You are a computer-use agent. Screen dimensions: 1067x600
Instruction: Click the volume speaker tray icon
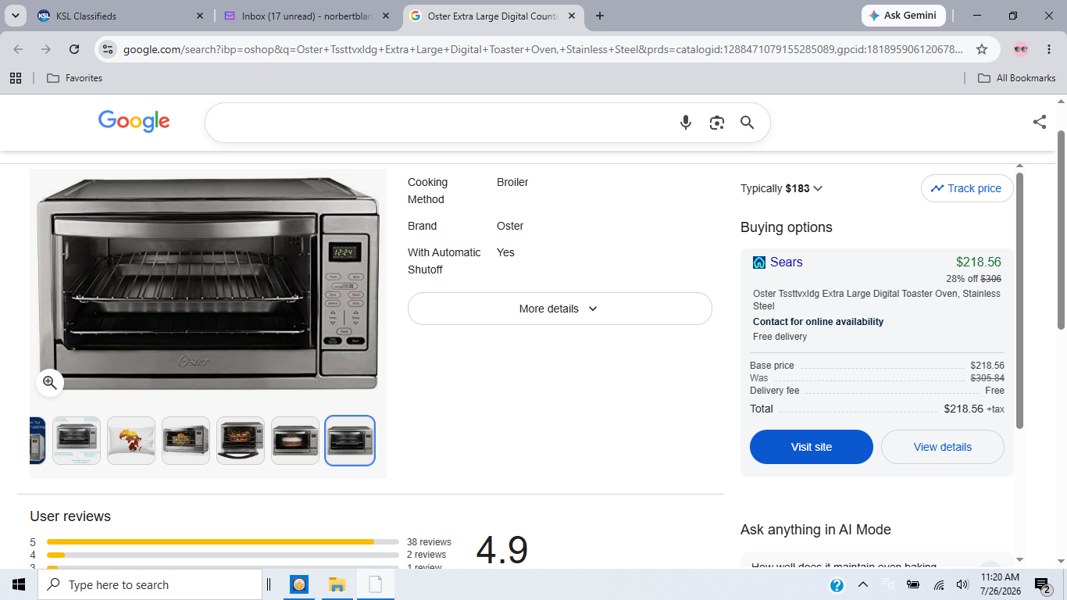coord(962,584)
